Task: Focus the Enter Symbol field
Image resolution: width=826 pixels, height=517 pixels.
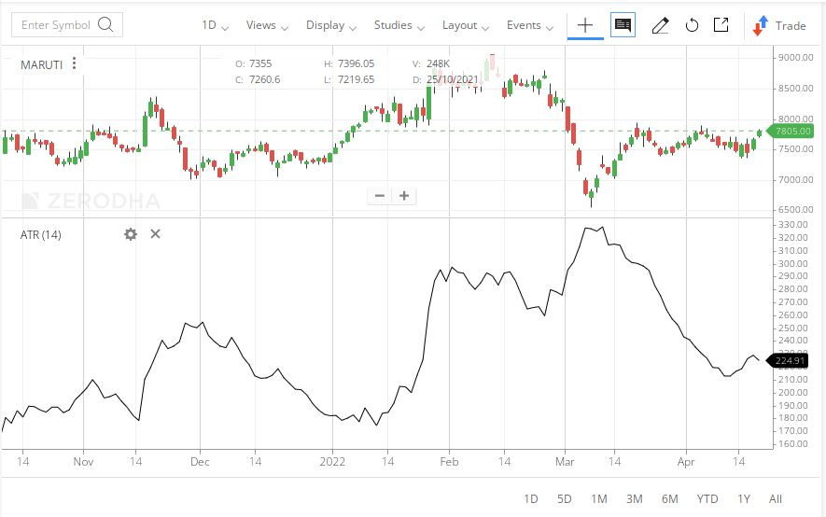Action: click(67, 25)
